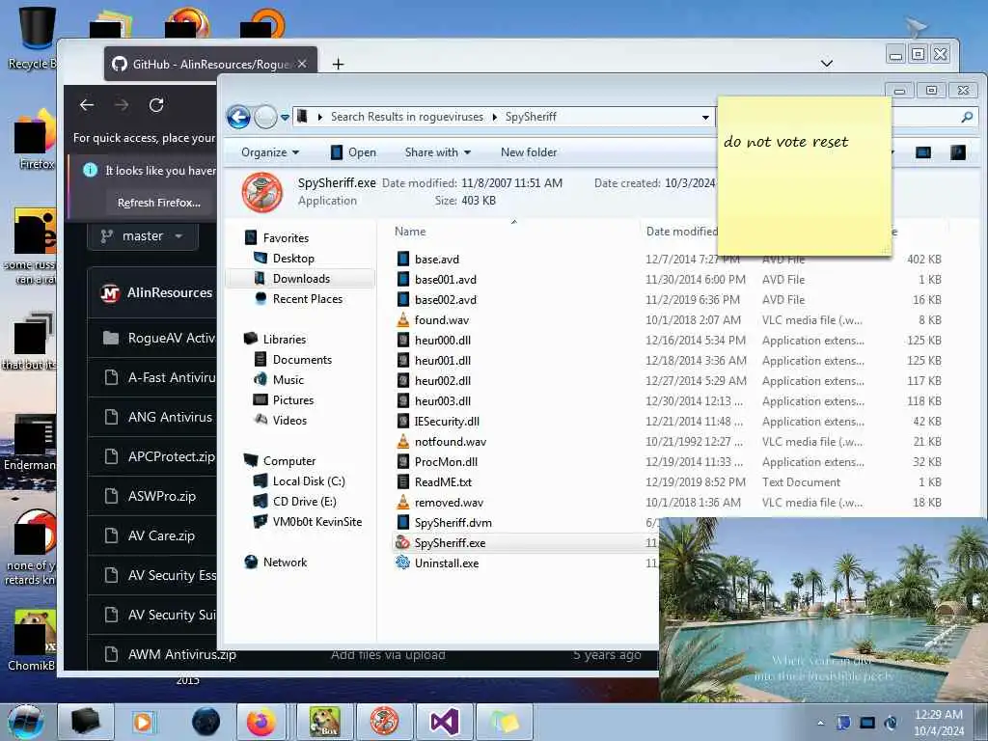Close the GitHub AlinResources Firefox tab

coord(302,64)
